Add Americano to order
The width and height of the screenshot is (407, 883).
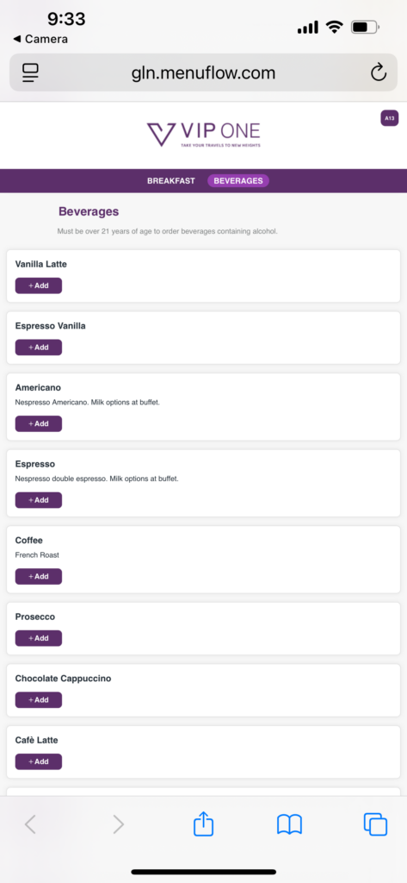(x=38, y=423)
